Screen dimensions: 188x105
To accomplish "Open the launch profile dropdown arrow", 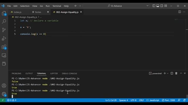I will [168, 73].
